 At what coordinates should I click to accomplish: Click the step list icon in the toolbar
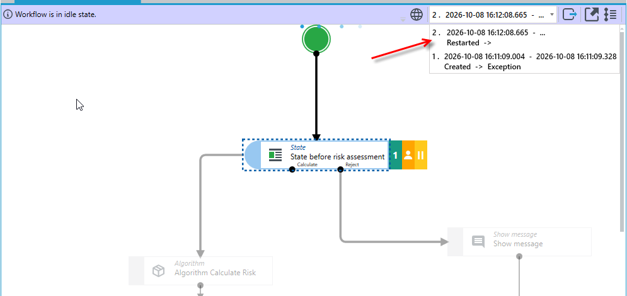610,14
